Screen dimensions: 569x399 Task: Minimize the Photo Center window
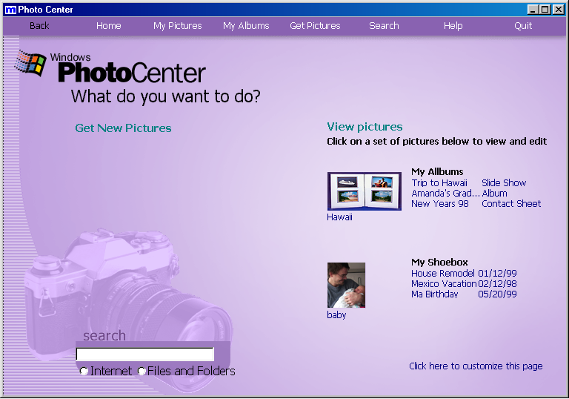(533, 10)
